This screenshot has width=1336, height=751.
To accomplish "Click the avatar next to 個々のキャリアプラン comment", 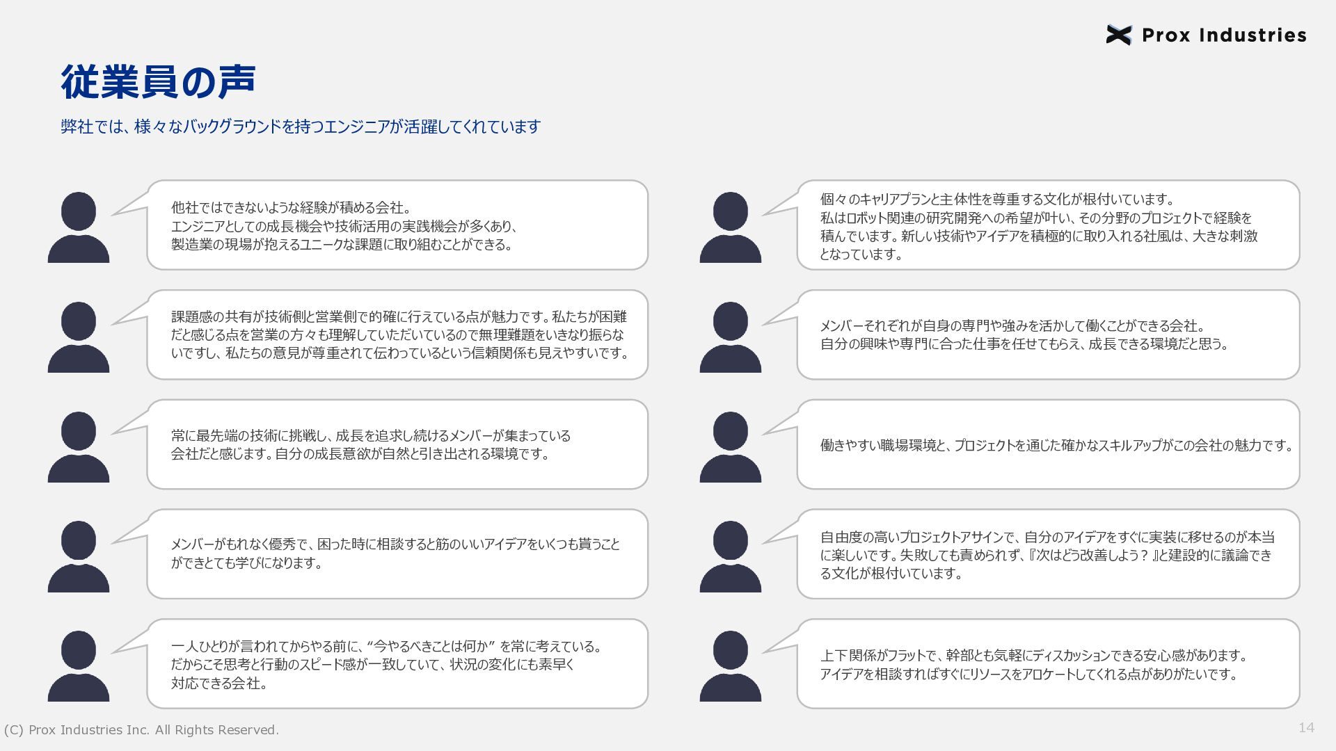I will click(x=731, y=227).
